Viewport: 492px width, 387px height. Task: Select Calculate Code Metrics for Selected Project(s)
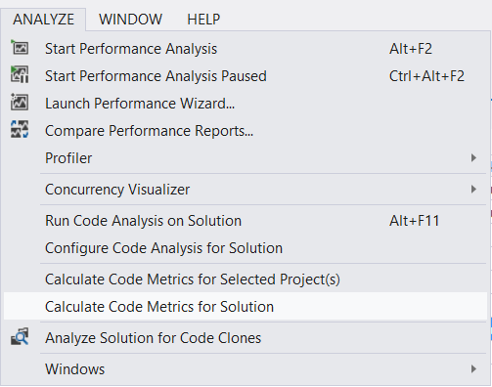click(x=246, y=279)
